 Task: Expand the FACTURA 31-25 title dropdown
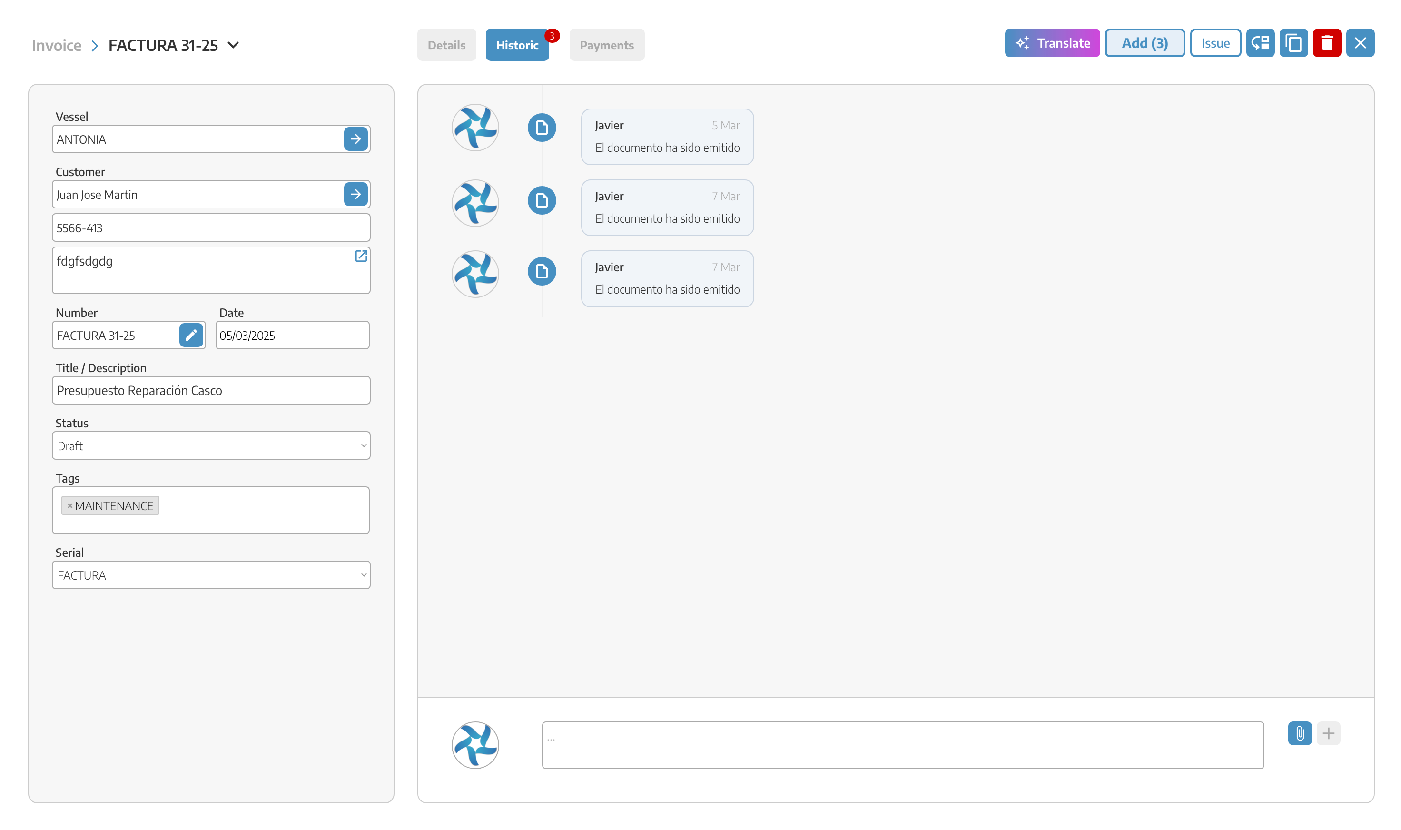233,45
